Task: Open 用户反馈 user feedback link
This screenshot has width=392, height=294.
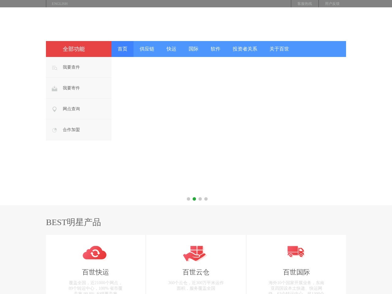Action: coord(332,4)
